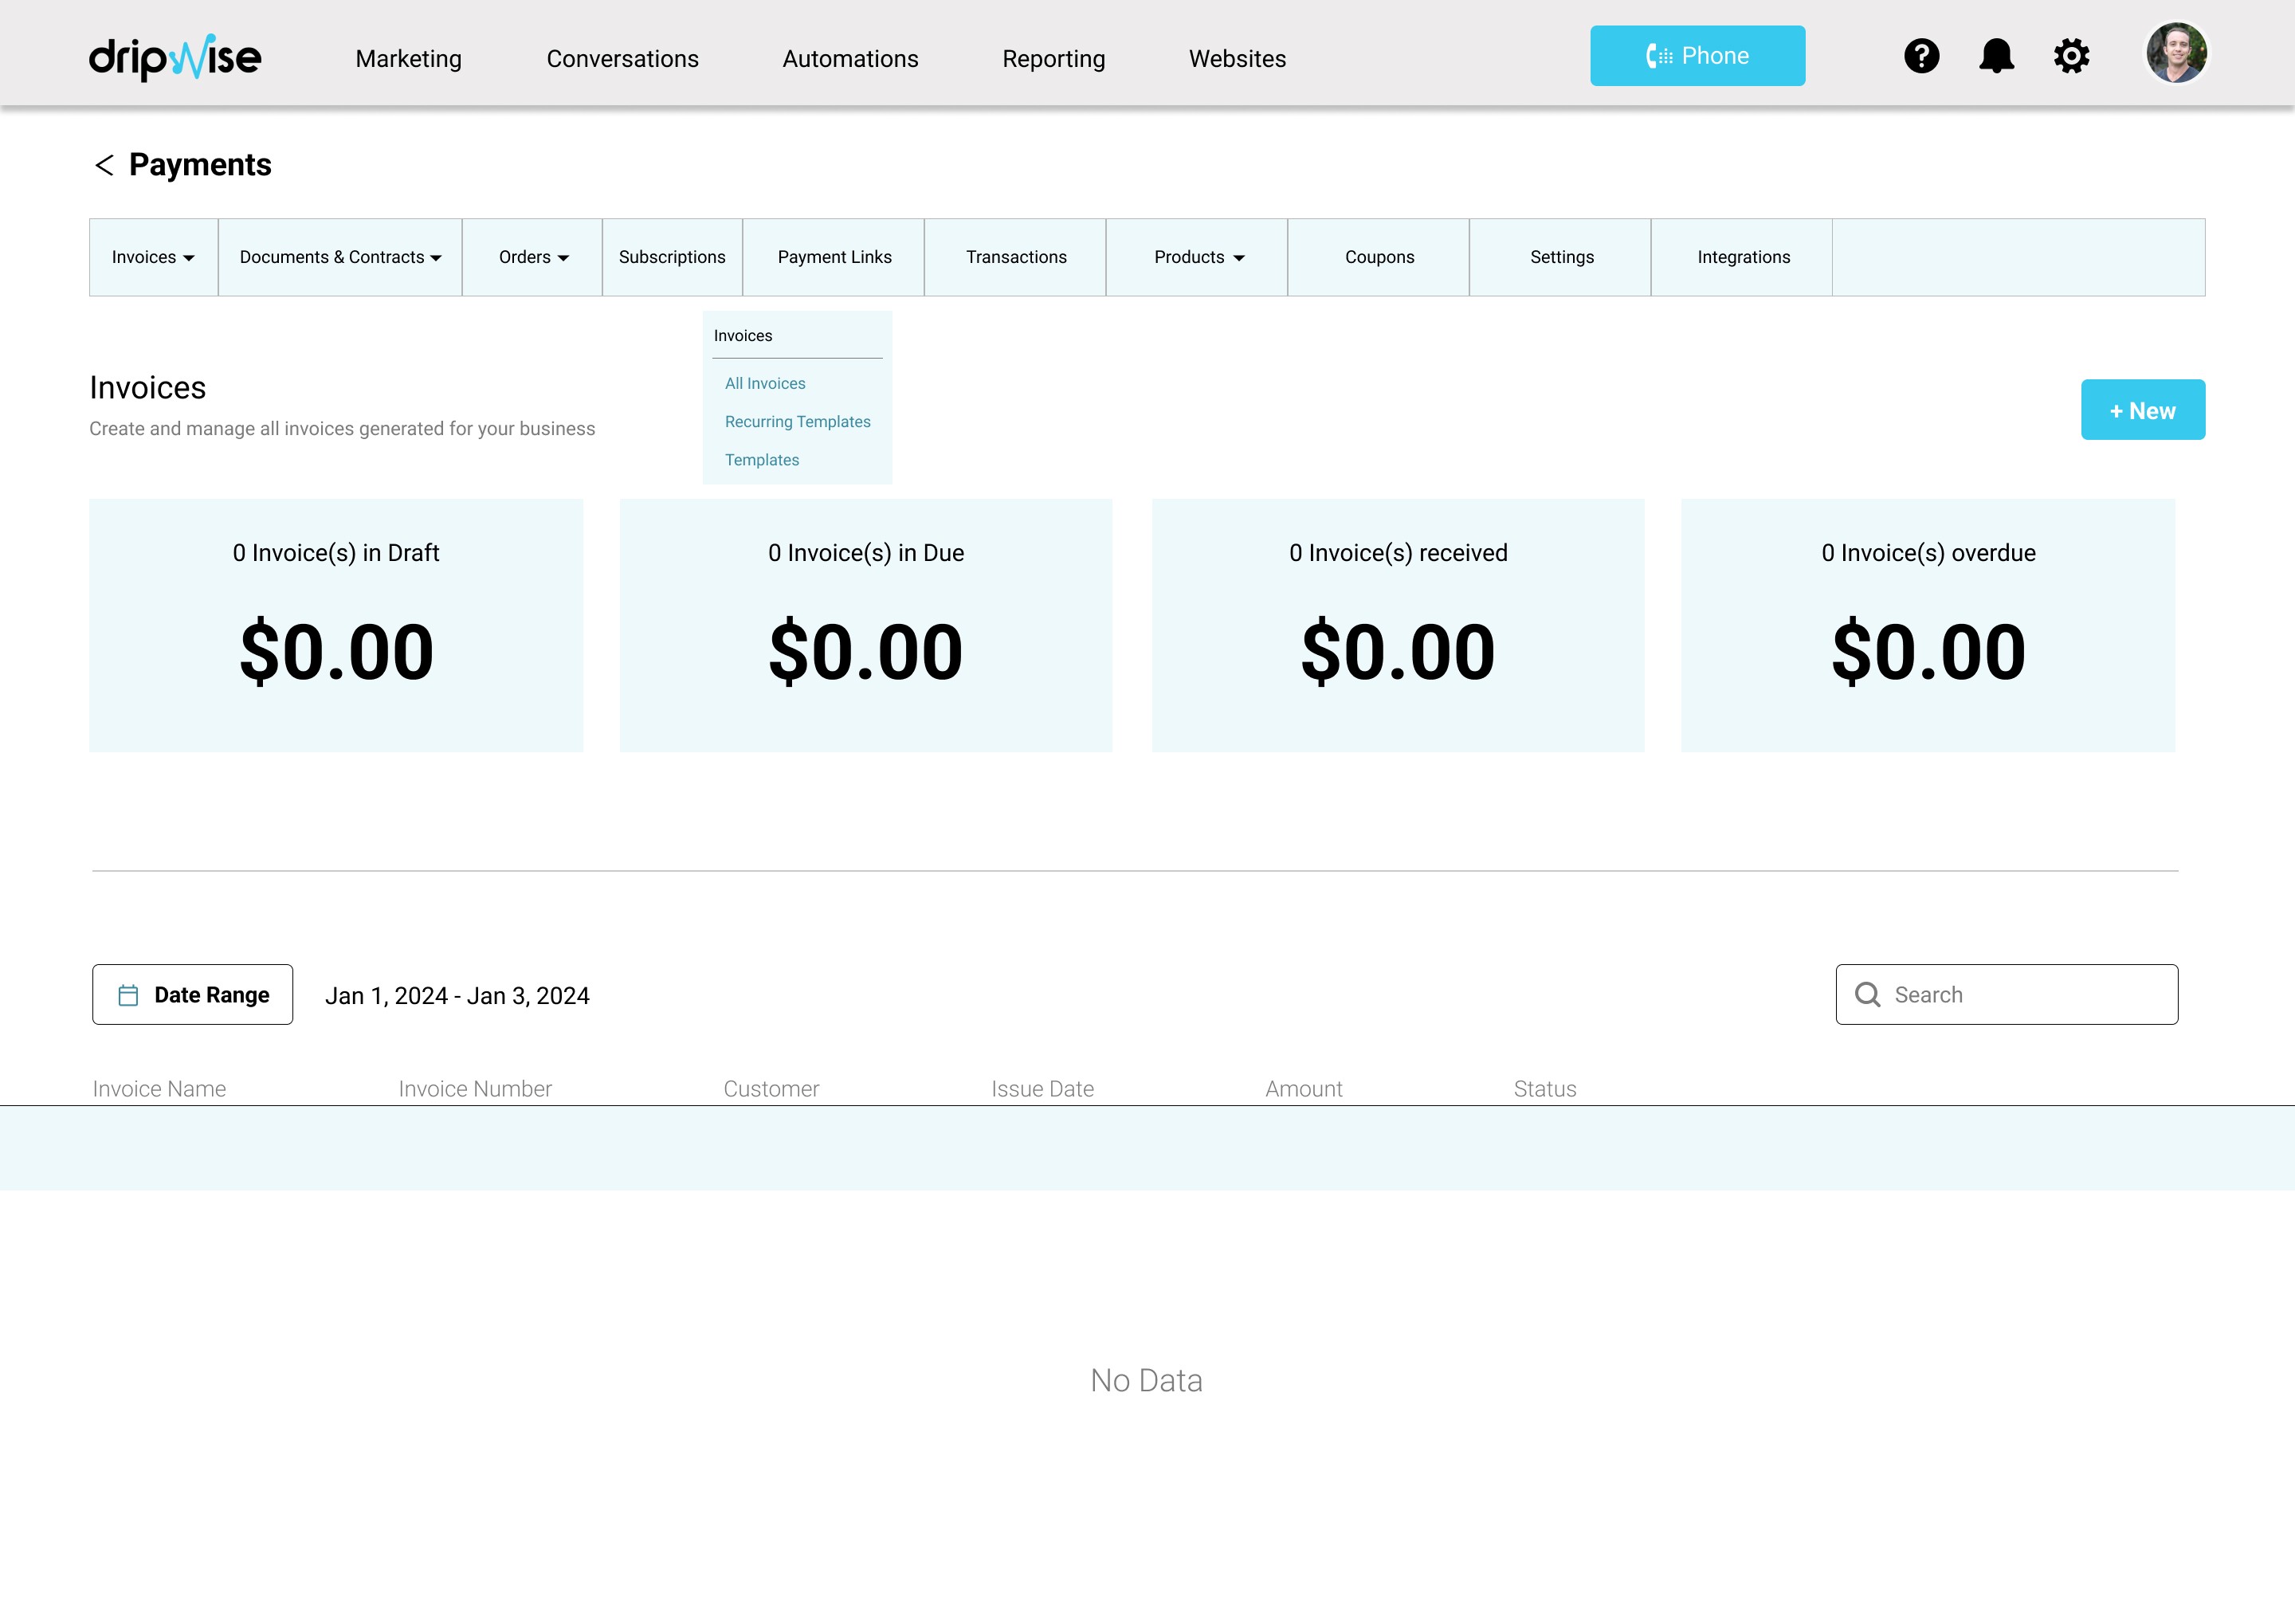Screen dimensions: 2295x1624
Task: Expand the Invoices tab dropdown
Action: tap(153, 257)
